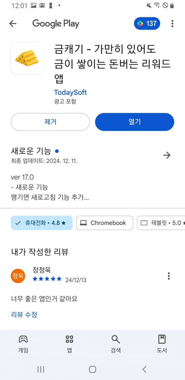
Task: Select the Chromebook device chip
Action: click(x=105, y=223)
